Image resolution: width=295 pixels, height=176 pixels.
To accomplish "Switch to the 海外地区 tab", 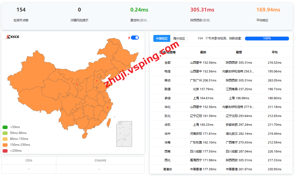I will click(x=179, y=39).
